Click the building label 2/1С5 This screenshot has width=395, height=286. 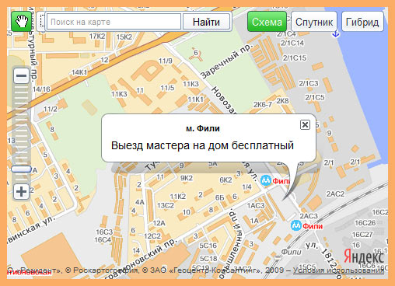pos(315,97)
